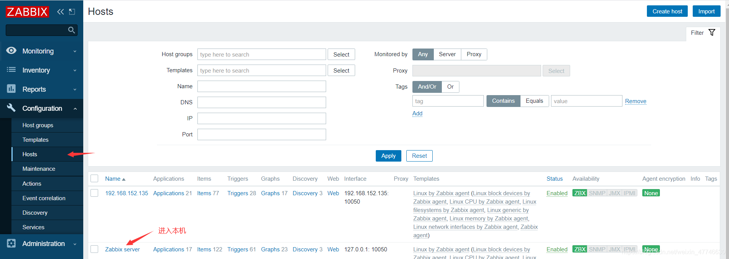Click the IP filter field
Screen dimensions: 729x259
262,118
